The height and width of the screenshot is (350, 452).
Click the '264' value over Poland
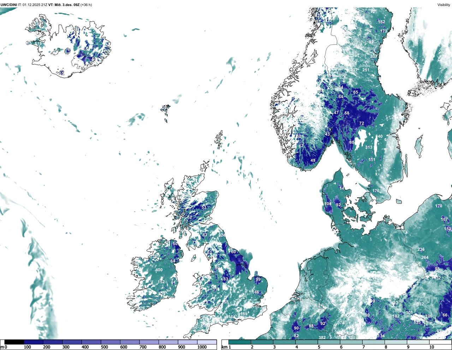pos(425,257)
